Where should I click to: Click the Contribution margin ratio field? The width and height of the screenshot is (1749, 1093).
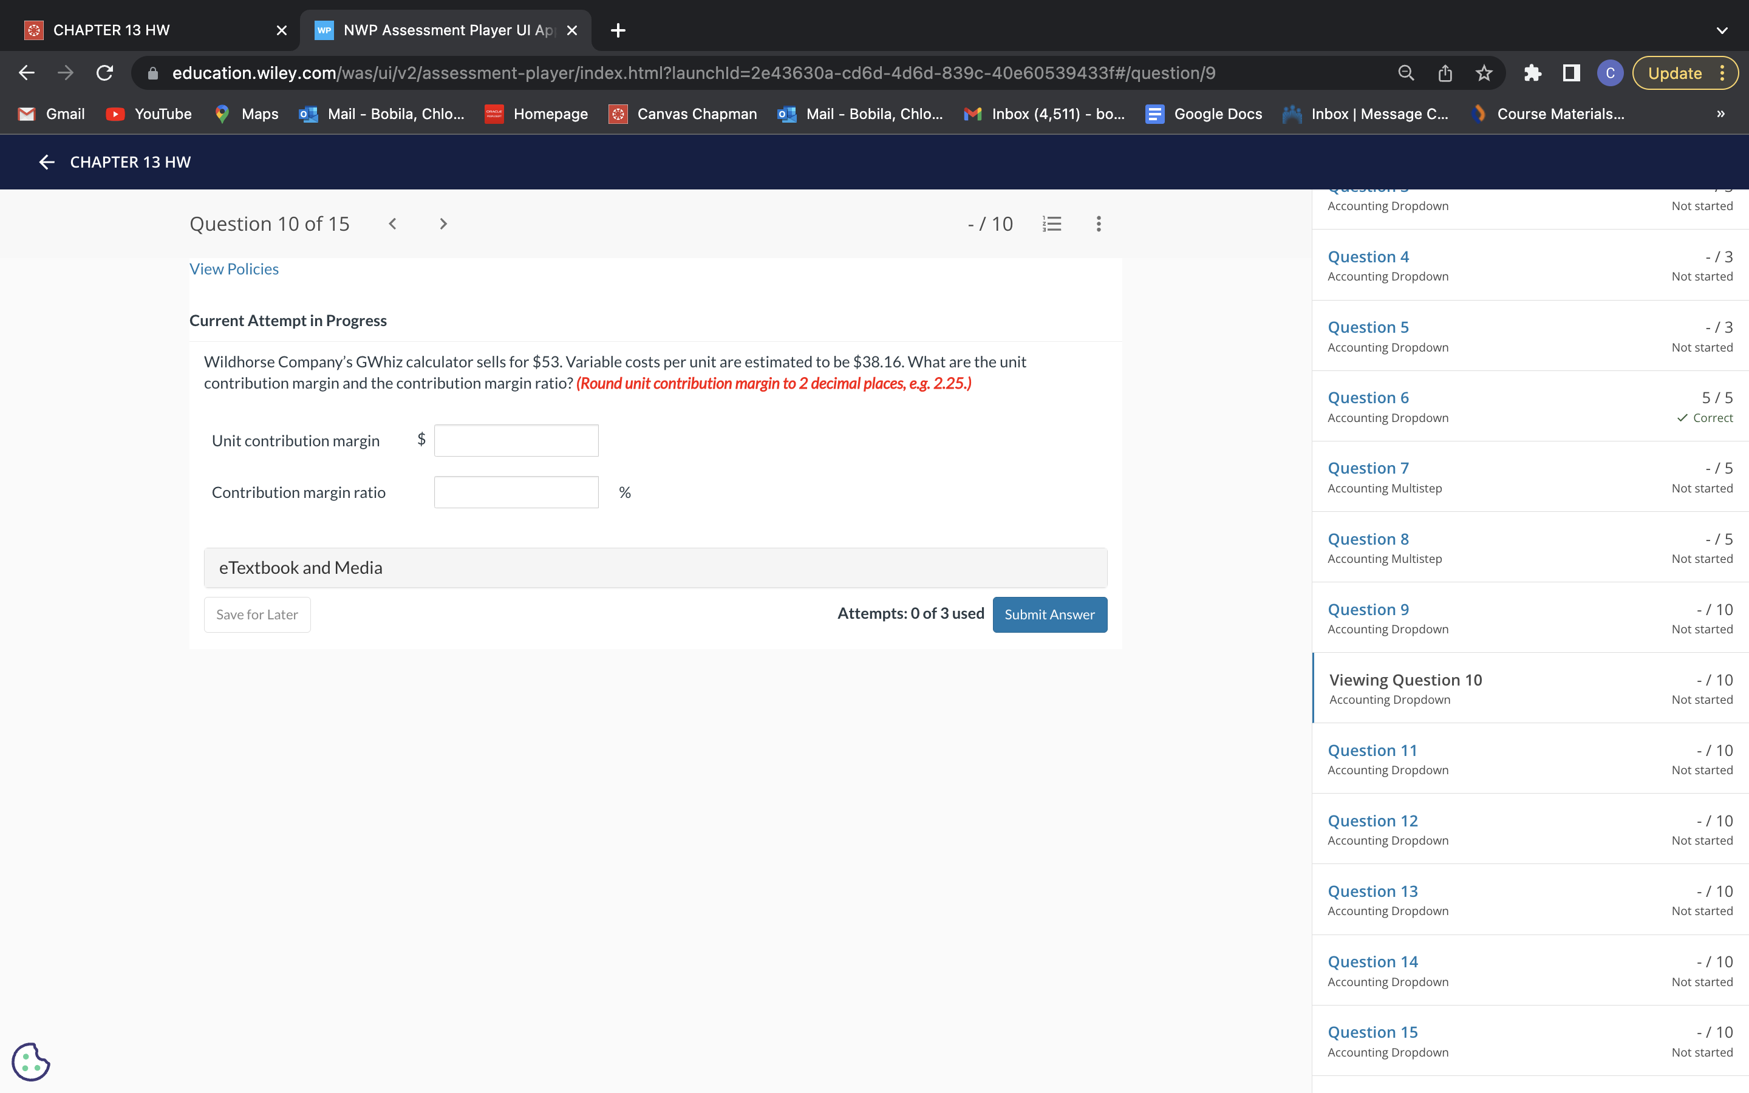516,492
